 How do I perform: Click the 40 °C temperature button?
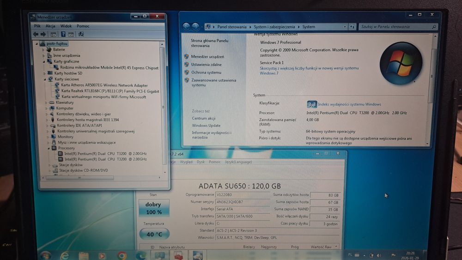coord(154,235)
